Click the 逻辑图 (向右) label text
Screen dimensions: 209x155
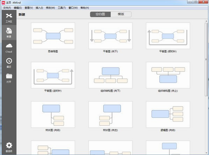168,130
